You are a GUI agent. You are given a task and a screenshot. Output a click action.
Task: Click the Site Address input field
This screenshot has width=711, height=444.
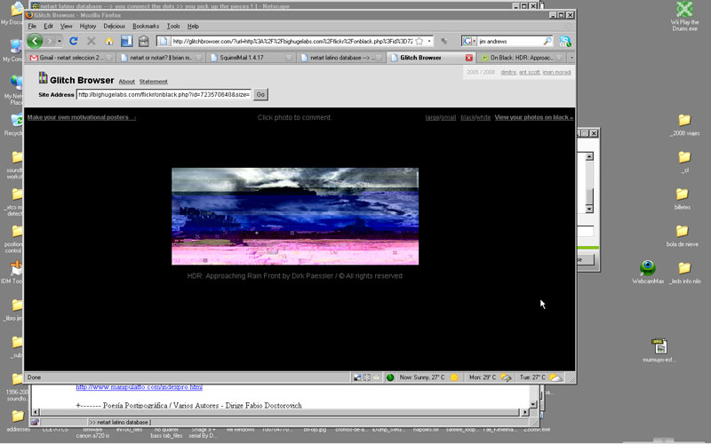(x=164, y=94)
